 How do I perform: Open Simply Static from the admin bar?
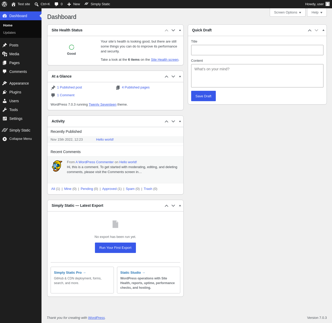[x=97, y=4]
